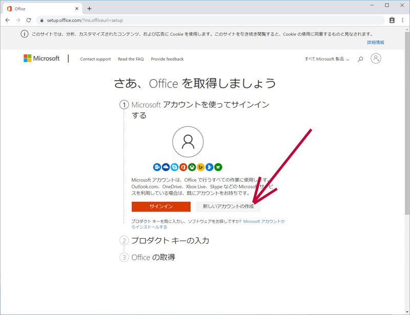Screen dimensions: 410x315
Task: Click the OneDrive cloud icon
Action: coord(166,167)
